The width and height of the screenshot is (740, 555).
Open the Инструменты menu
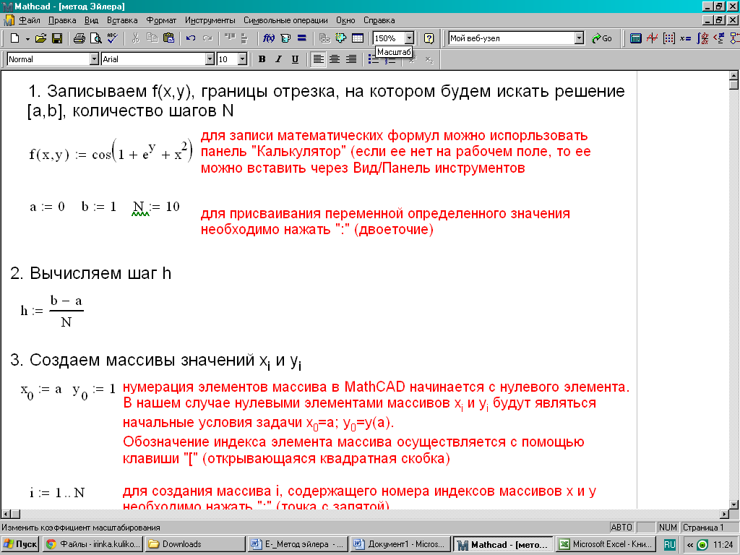coord(210,20)
